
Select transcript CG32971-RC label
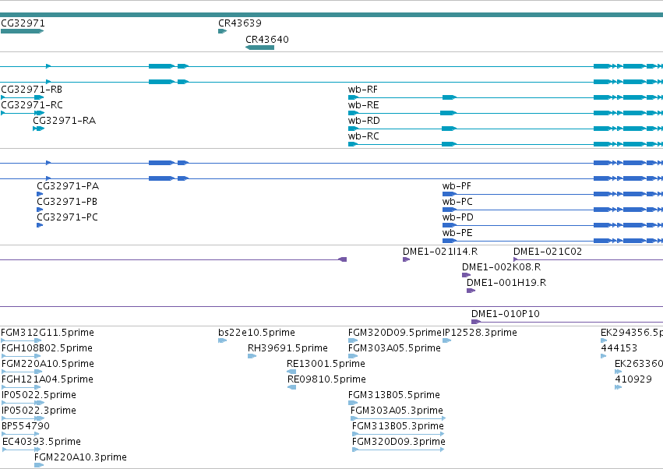(x=32, y=105)
